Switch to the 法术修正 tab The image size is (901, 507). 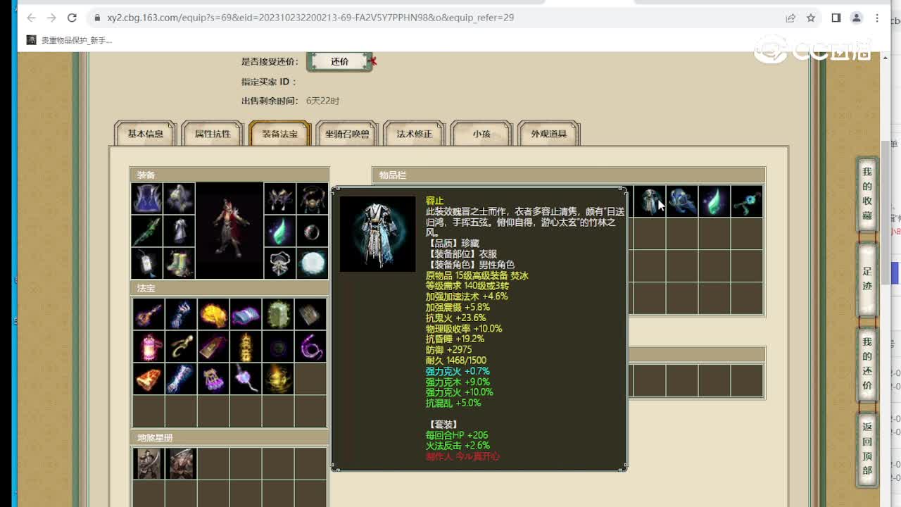[x=414, y=133]
